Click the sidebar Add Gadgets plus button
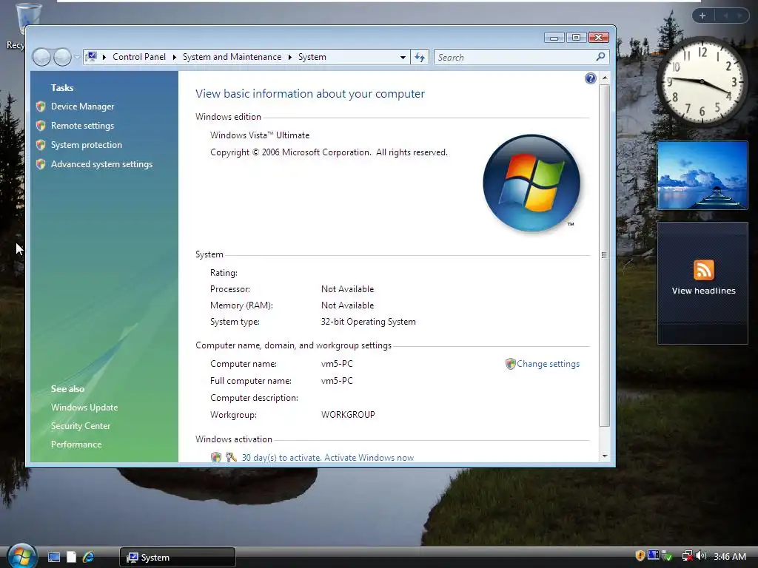This screenshot has height=568, width=758. click(702, 16)
